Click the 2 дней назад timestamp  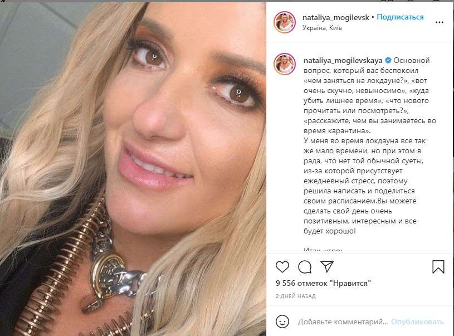(296, 296)
